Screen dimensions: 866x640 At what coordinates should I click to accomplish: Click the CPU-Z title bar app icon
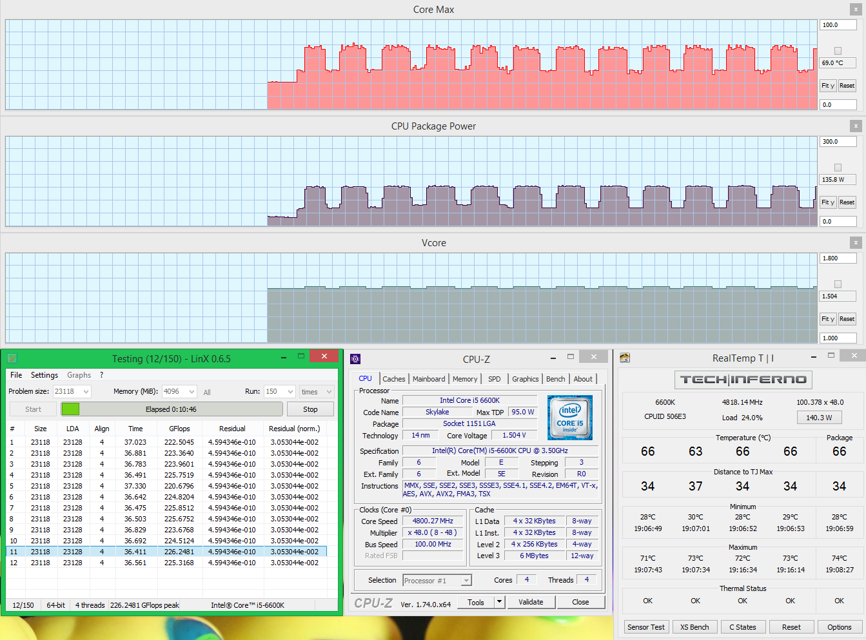[x=355, y=359]
